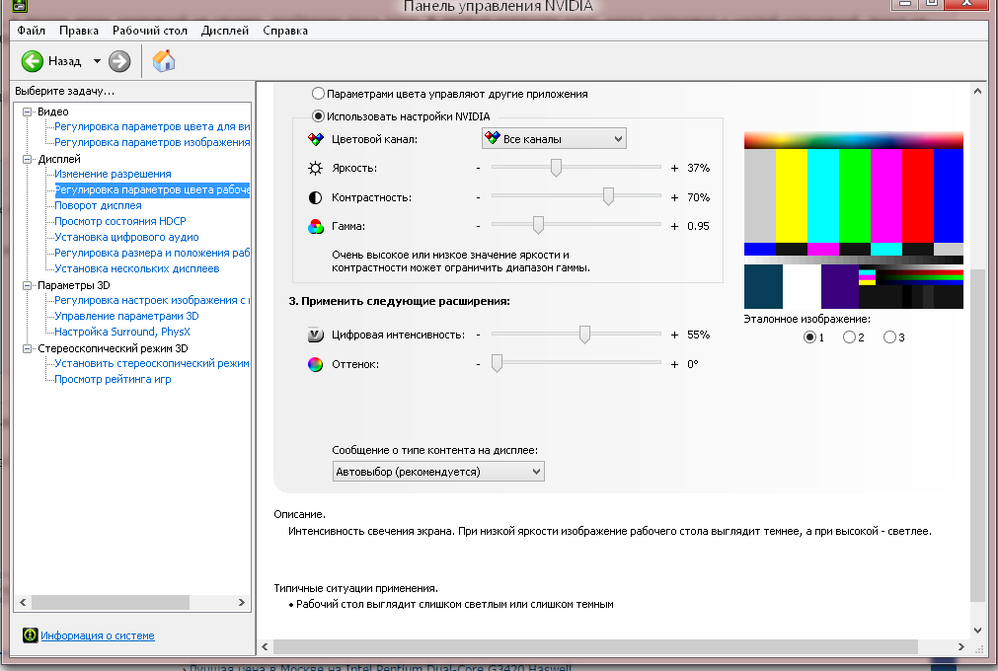The height and width of the screenshot is (671, 998).
Task: Open 'Просмотр рейтинга игр' page
Action: (x=113, y=379)
